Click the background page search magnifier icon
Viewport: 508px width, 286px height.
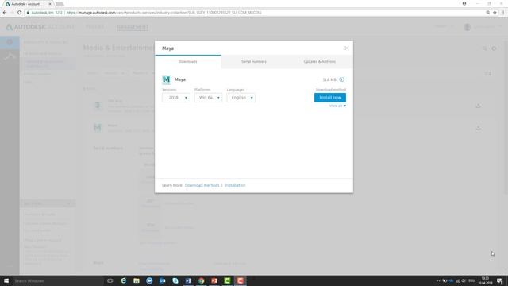click(x=484, y=48)
